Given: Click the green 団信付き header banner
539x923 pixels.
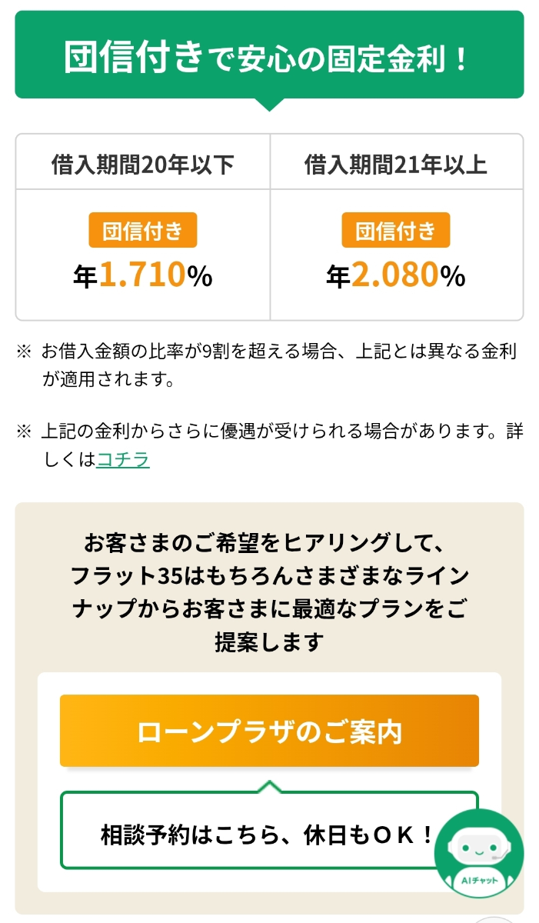Looking at the screenshot, I should click(x=269, y=58).
